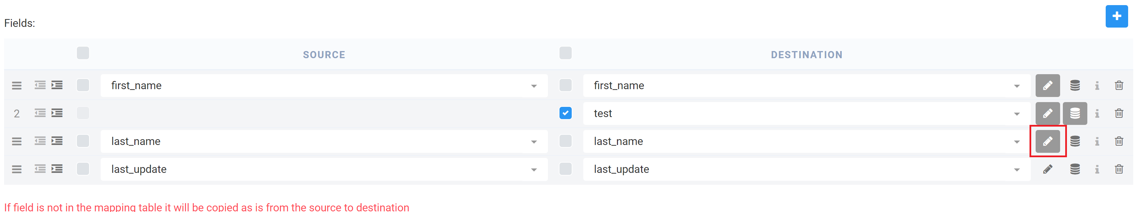Click the outdent icon on the first_name row

[40, 85]
